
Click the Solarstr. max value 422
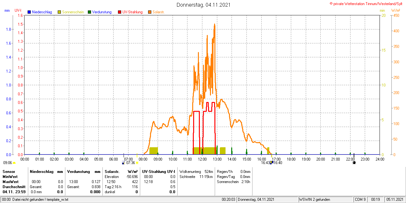tap(135, 182)
